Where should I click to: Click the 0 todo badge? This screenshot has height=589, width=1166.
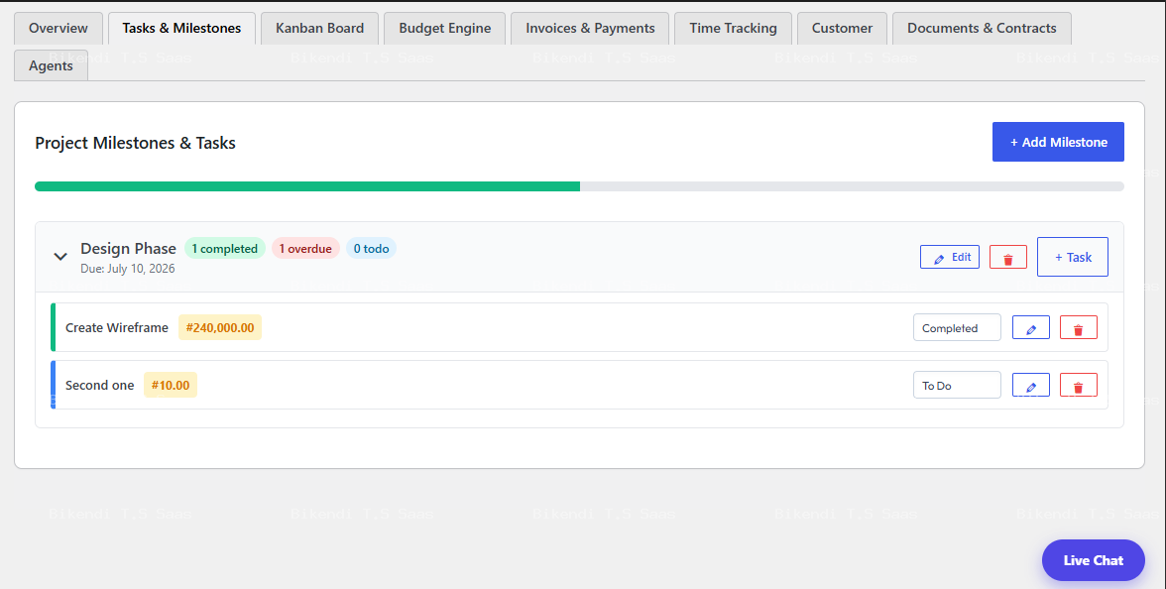371,248
